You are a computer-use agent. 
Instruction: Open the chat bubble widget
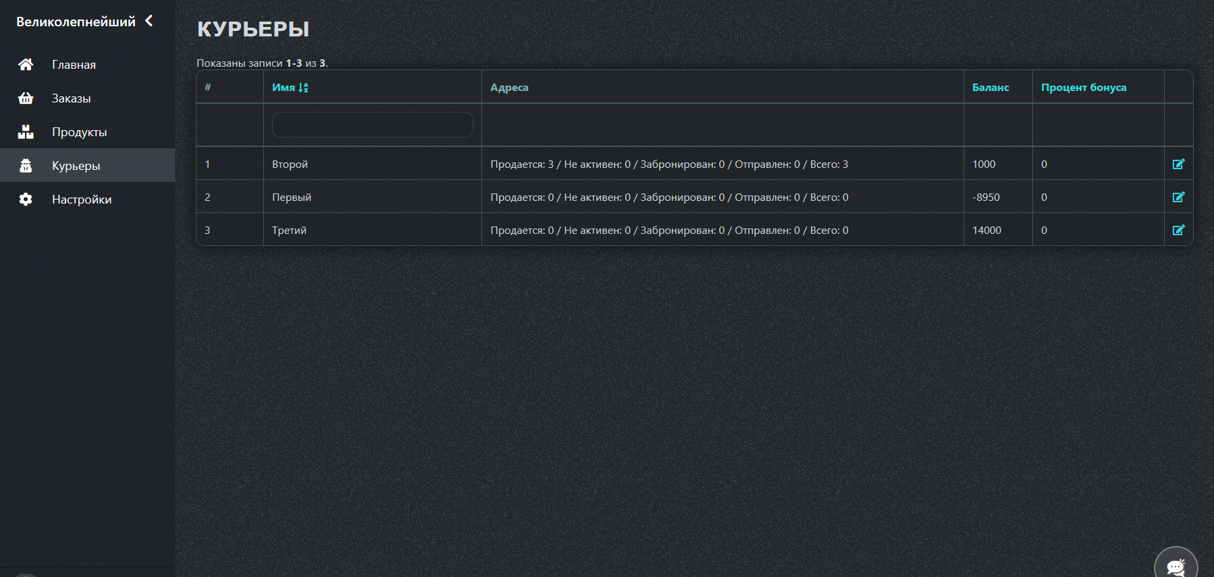(x=1176, y=565)
